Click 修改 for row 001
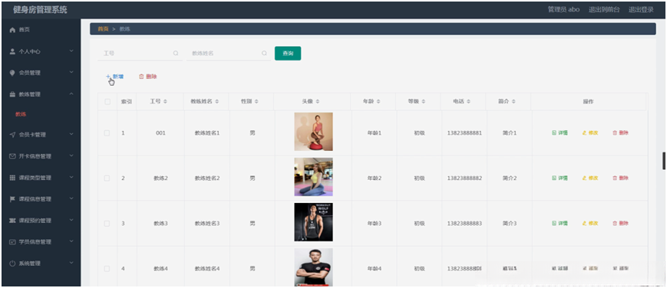Viewport: 667px width, 288px height. coord(590,133)
